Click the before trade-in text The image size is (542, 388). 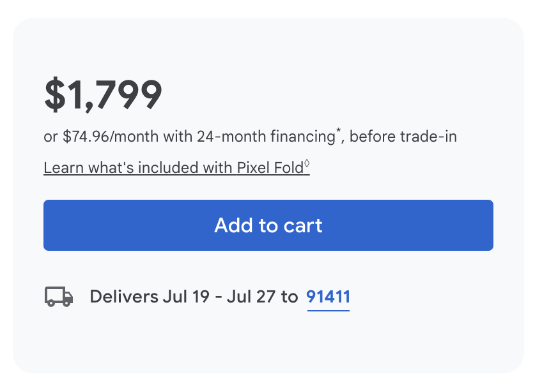(x=403, y=137)
